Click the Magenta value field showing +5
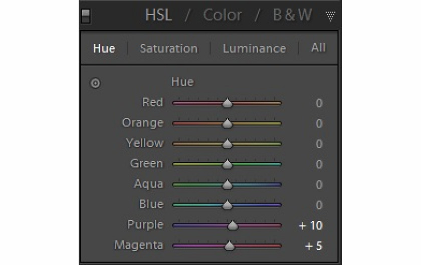421x265 pixels. [314, 246]
